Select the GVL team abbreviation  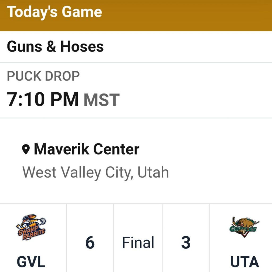pos(31,262)
